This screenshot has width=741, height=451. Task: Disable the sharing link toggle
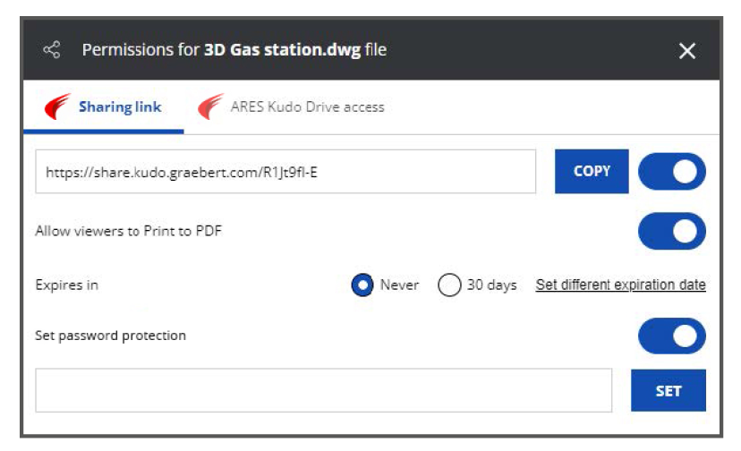[x=671, y=171]
